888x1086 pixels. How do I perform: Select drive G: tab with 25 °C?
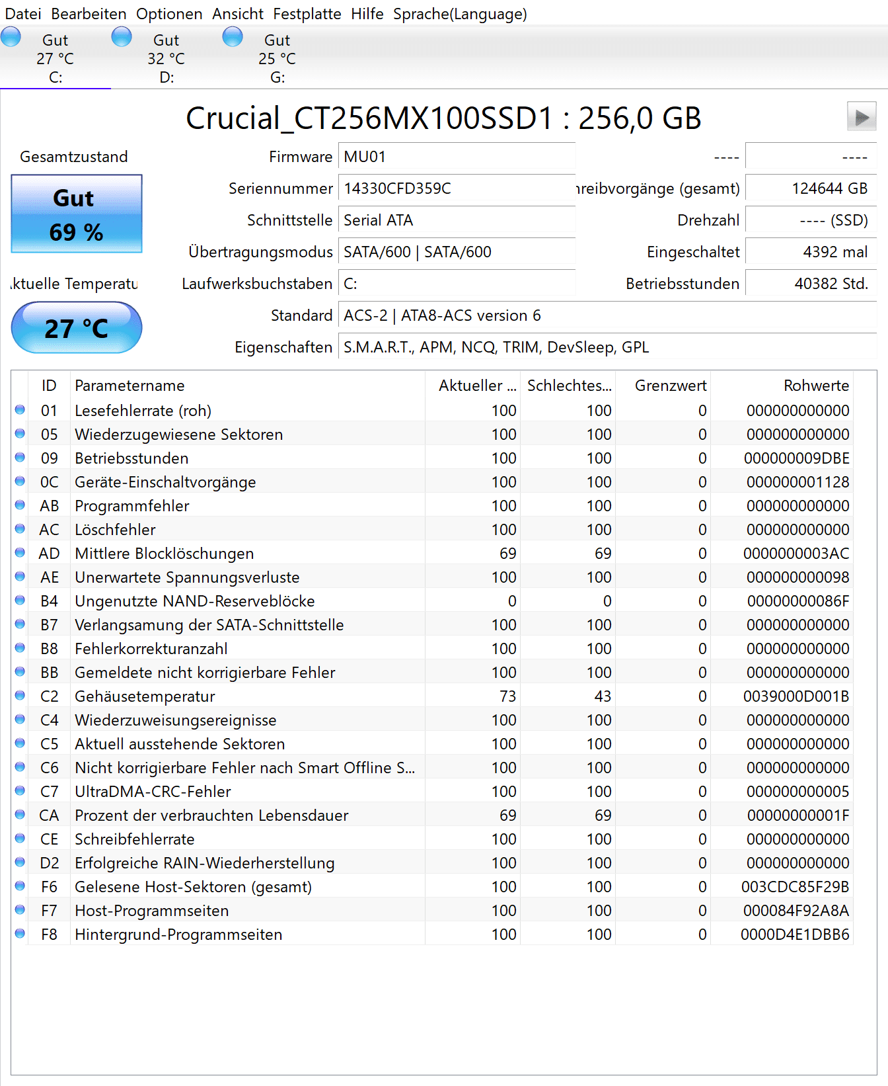coord(277,58)
